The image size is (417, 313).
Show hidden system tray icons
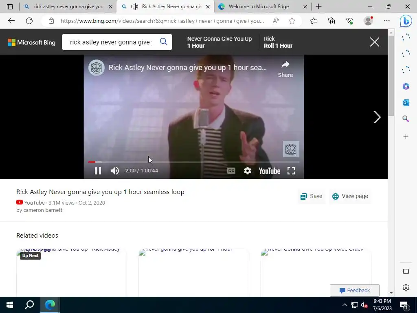click(345, 305)
